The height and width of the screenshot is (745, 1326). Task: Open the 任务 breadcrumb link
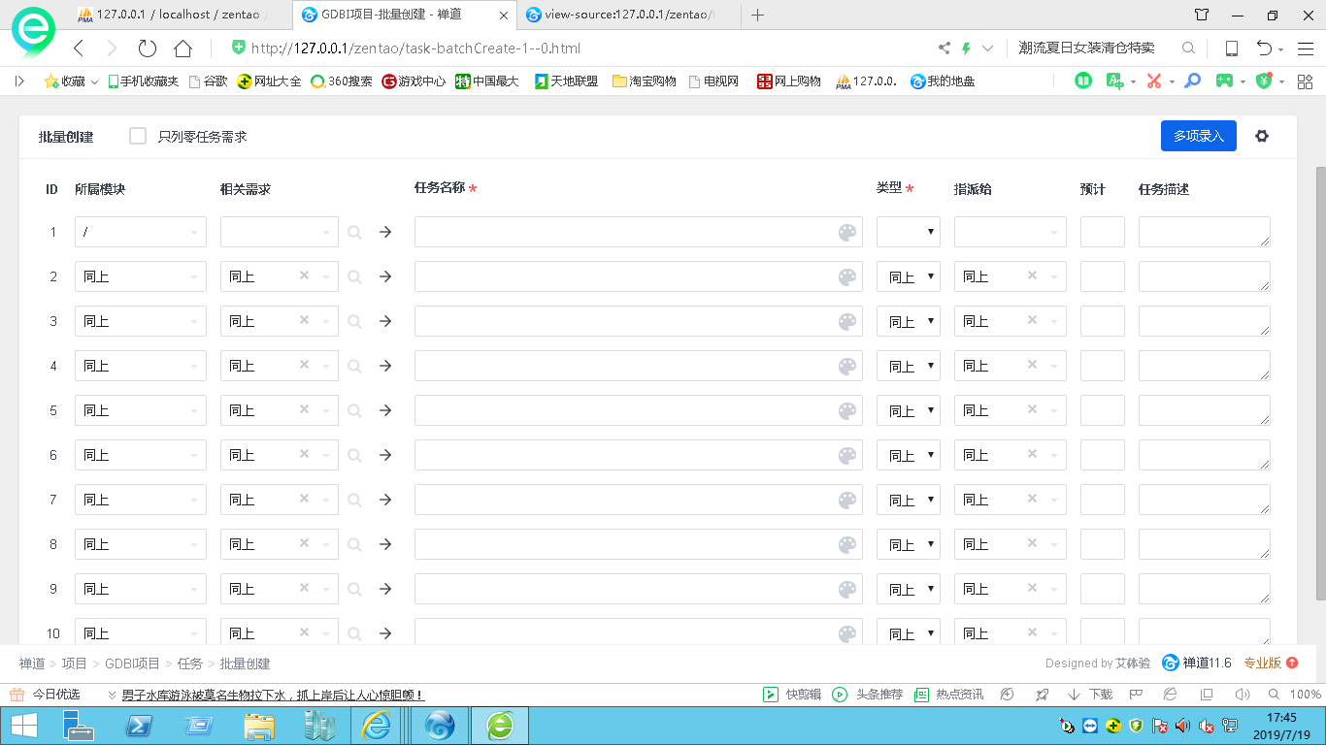tap(190, 664)
